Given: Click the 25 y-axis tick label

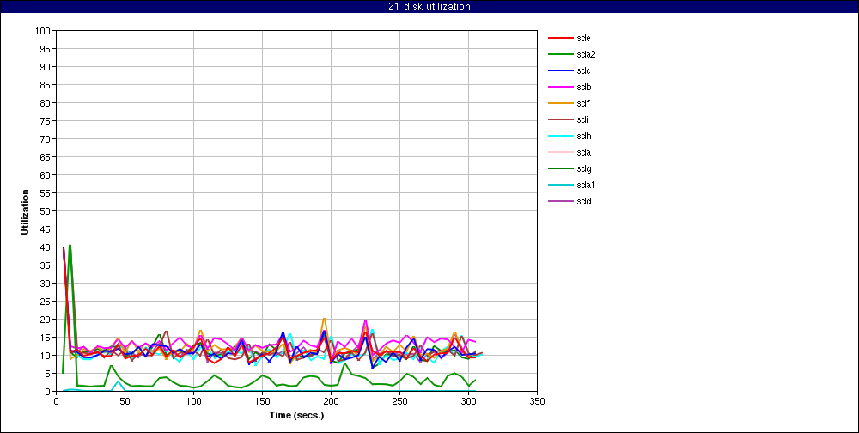Looking at the screenshot, I should (46, 301).
